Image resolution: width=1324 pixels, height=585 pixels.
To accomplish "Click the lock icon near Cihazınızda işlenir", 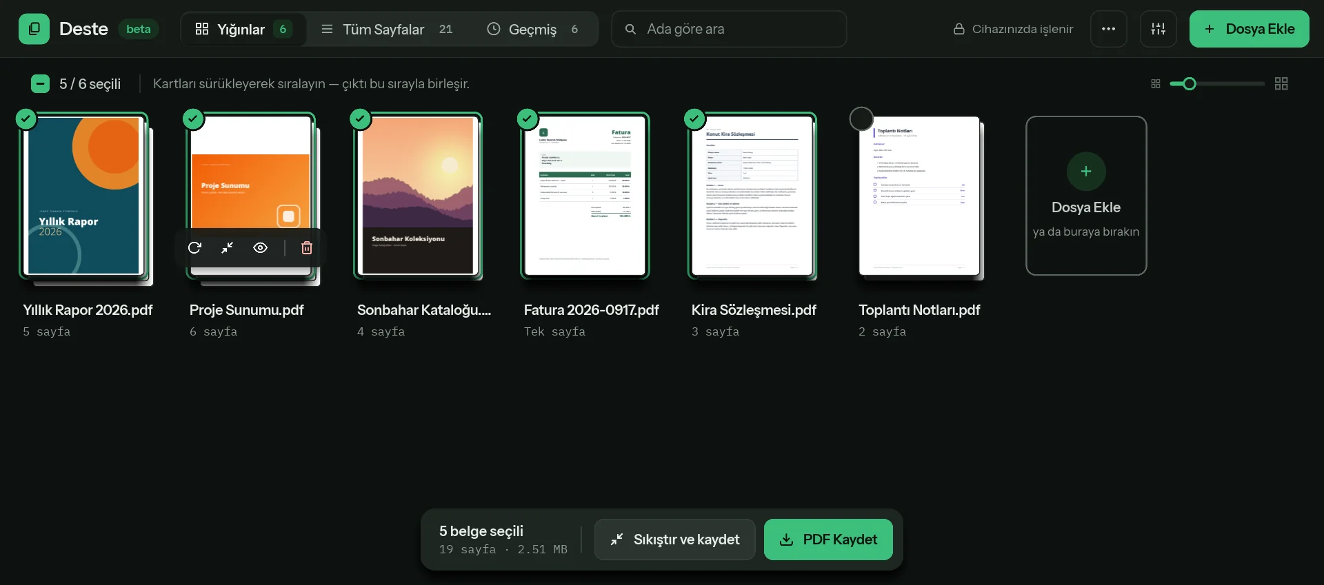I will (x=959, y=29).
